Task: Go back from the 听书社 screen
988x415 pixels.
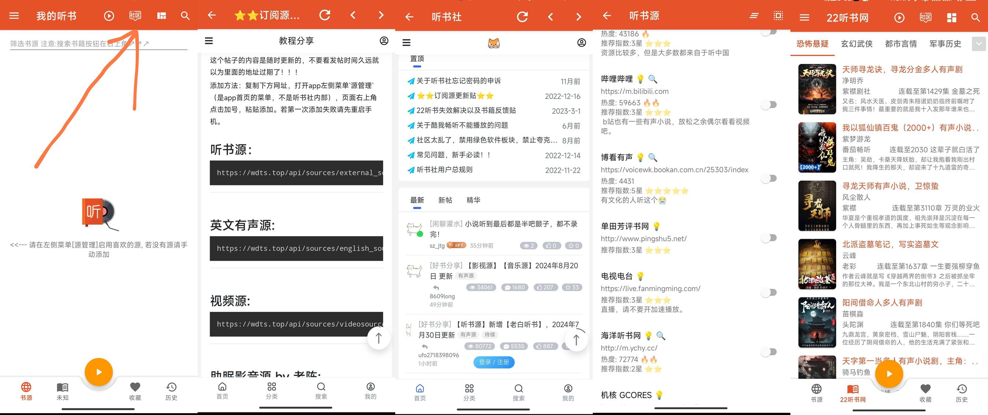Action: point(409,17)
